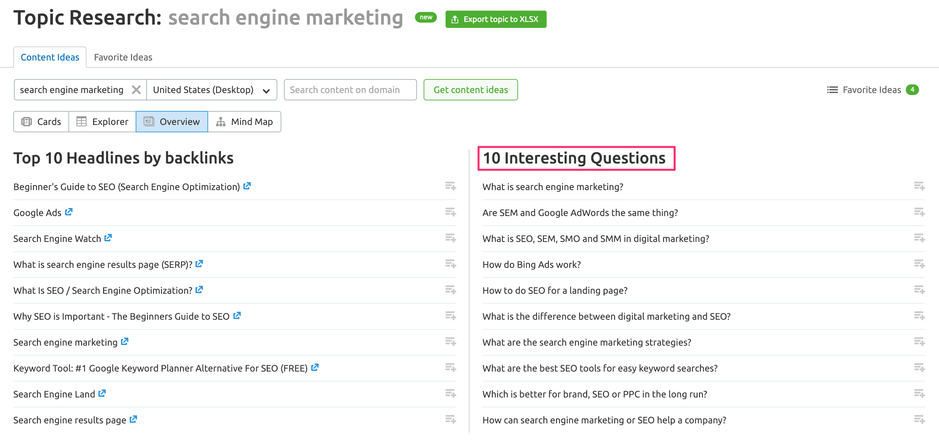Add 'Google Ads' headline to favorites

click(x=451, y=212)
